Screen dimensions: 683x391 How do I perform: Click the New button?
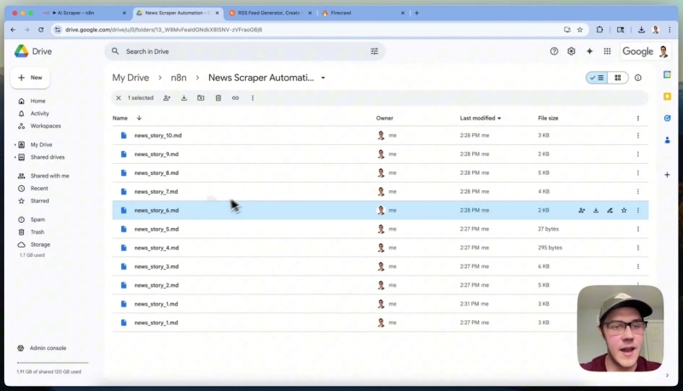tap(30, 78)
